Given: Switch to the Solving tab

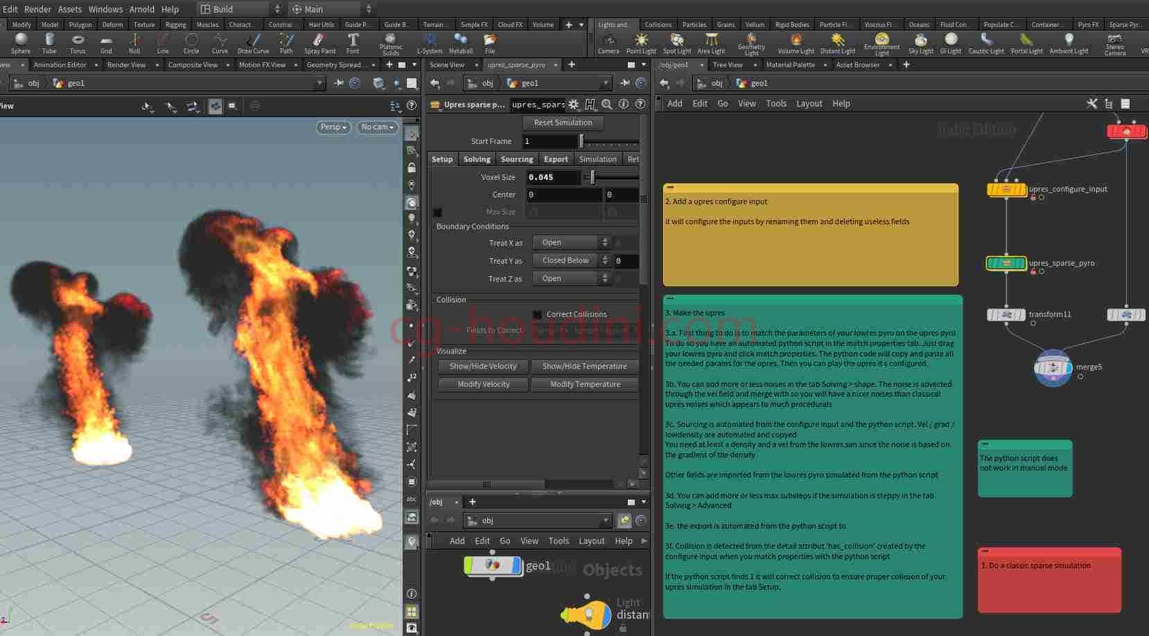Looking at the screenshot, I should coord(477,159).
